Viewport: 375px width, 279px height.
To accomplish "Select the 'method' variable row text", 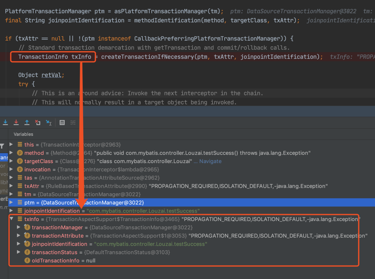I will tap(167, 153).
